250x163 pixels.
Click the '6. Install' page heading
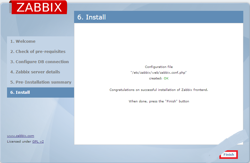pyautogui.click(x=92, y=17)
